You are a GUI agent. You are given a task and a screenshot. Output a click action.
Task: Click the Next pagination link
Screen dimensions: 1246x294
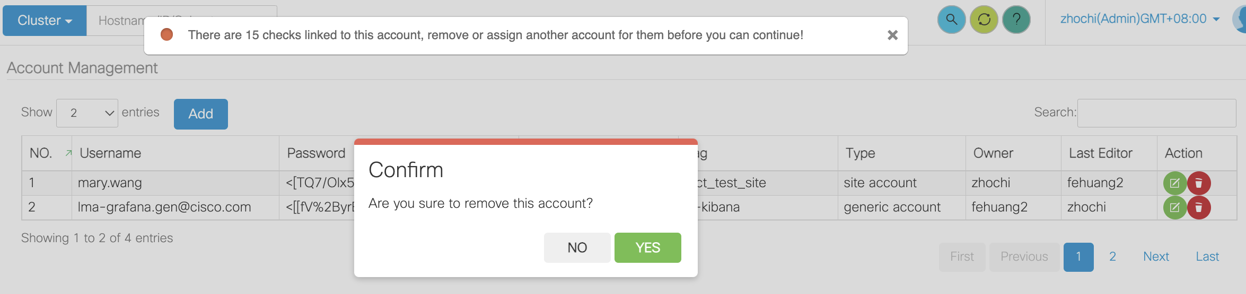pyautogui.click(x=1156, y=257)
